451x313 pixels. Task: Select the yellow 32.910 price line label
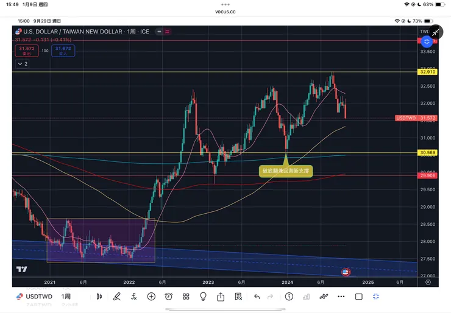pyautogui.click(x=427, y=72)
